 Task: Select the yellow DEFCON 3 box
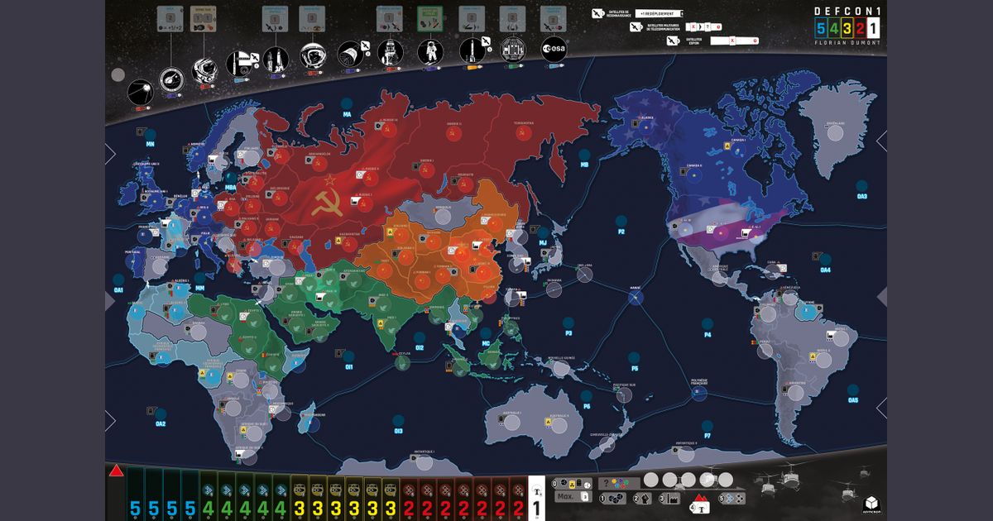[x=846, y=28]
